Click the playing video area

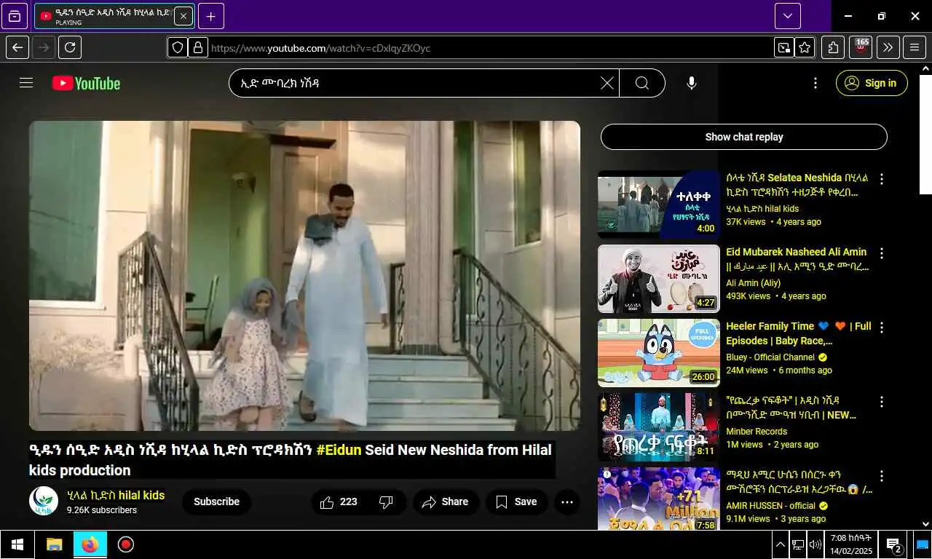tap(304, 276)
